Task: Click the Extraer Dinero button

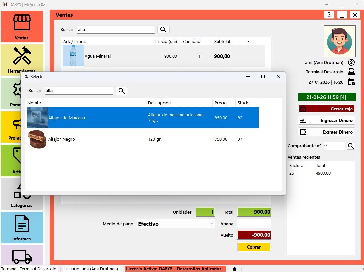Action: click(326, 132)
